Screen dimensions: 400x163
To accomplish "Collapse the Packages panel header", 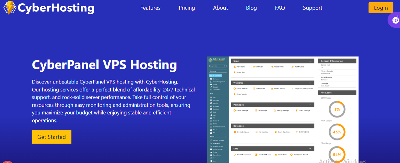I will pos(310,105).
